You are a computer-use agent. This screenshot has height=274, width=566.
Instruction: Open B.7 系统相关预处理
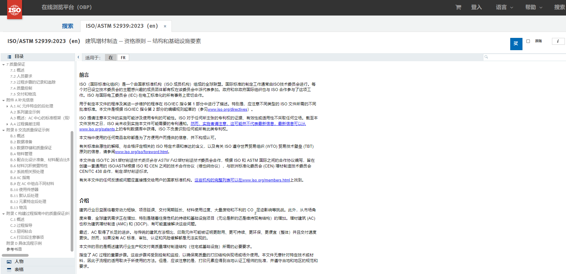click(27, 172)
